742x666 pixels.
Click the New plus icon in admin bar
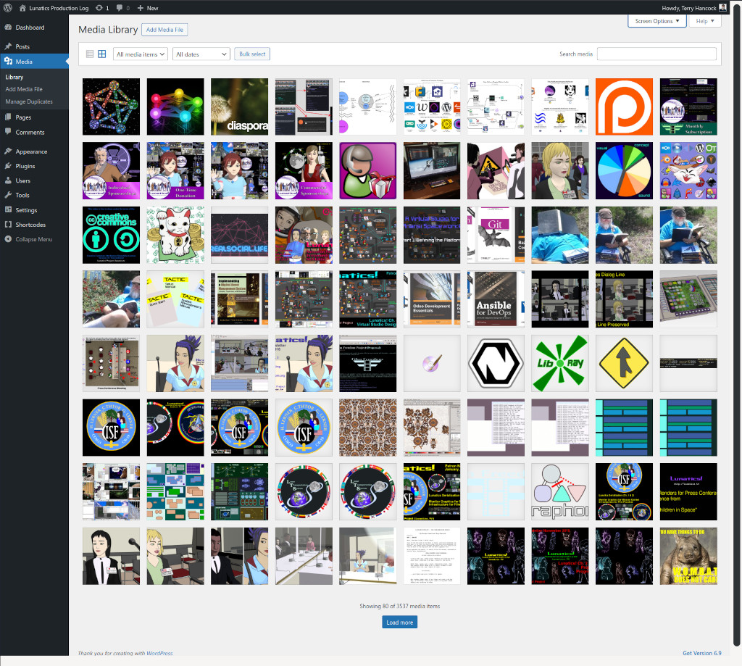[141, 8]
